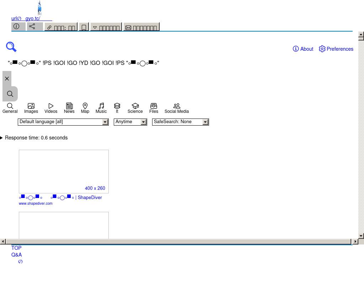The image size is (364, 297).
Task: Switch to the Videos category
Action: pyautogui.click(x=51, y=108)
